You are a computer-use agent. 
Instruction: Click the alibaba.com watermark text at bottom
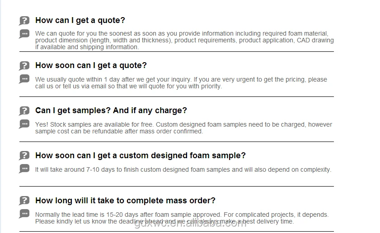coord(190,223)
